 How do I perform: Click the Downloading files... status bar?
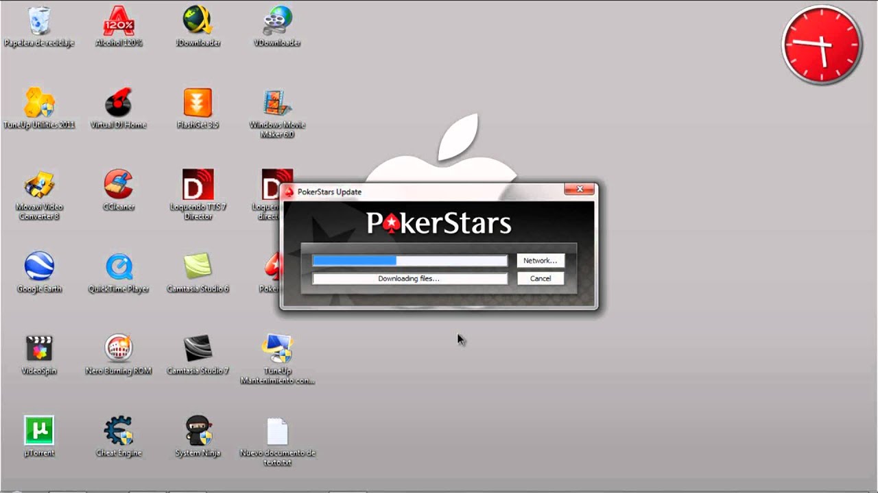[x=410, y=279]
